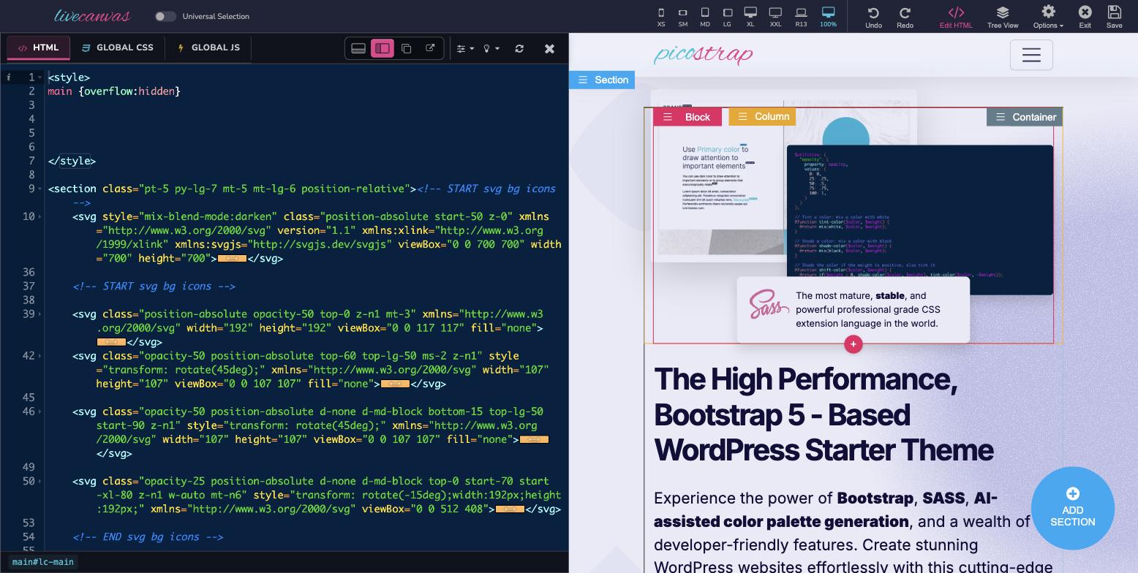Click line number 37 in the gutter
1138x573 pixels.
[x=29, y=286]
